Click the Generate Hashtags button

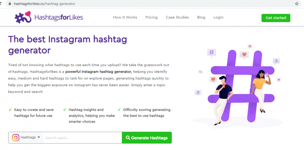click(x=147, y=138)
